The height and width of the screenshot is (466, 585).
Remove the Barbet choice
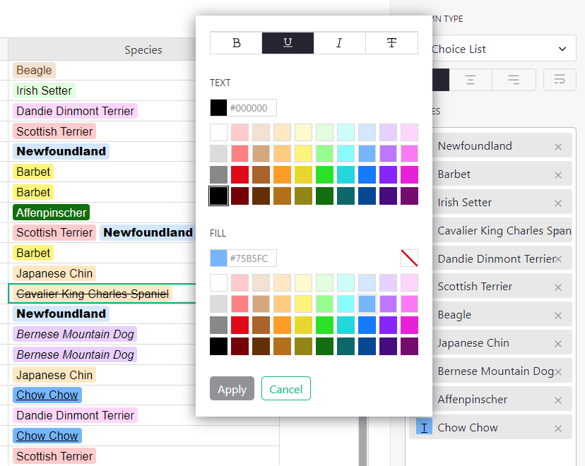557,174
